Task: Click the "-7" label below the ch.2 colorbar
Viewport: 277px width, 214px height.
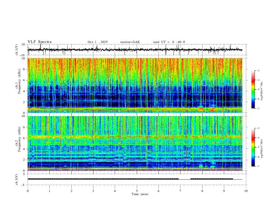Action: point(258,166)
